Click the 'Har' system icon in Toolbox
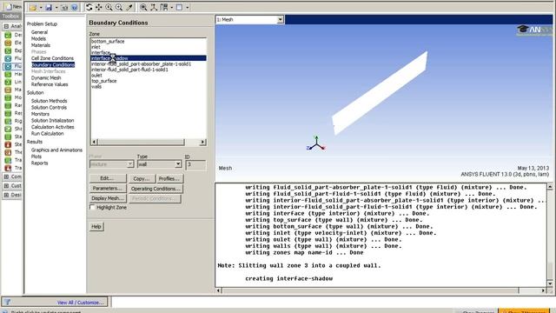 click(x=8, y=74)
